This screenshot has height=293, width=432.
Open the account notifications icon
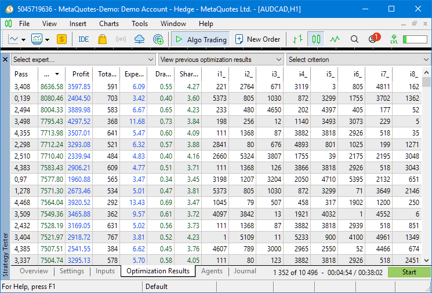point(373,39)
